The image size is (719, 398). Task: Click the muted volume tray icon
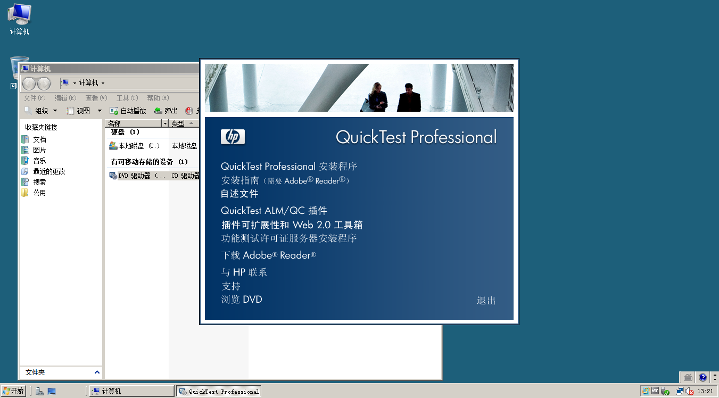tap(689, 391)
